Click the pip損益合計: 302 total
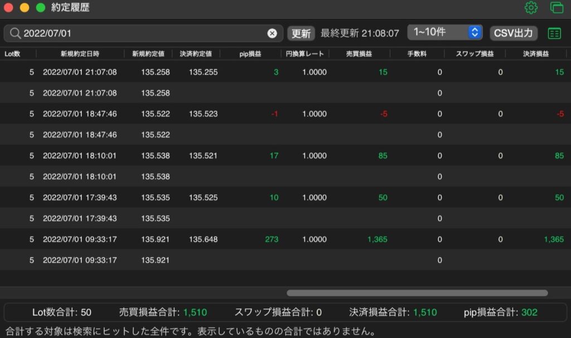This screenshot has height=338, width=571. tap(501, 312)
